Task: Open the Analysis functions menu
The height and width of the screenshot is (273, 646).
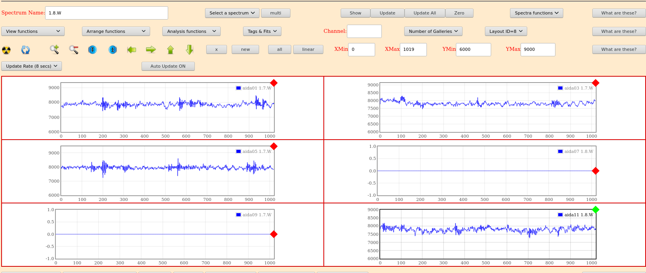Action: (191, 32)
